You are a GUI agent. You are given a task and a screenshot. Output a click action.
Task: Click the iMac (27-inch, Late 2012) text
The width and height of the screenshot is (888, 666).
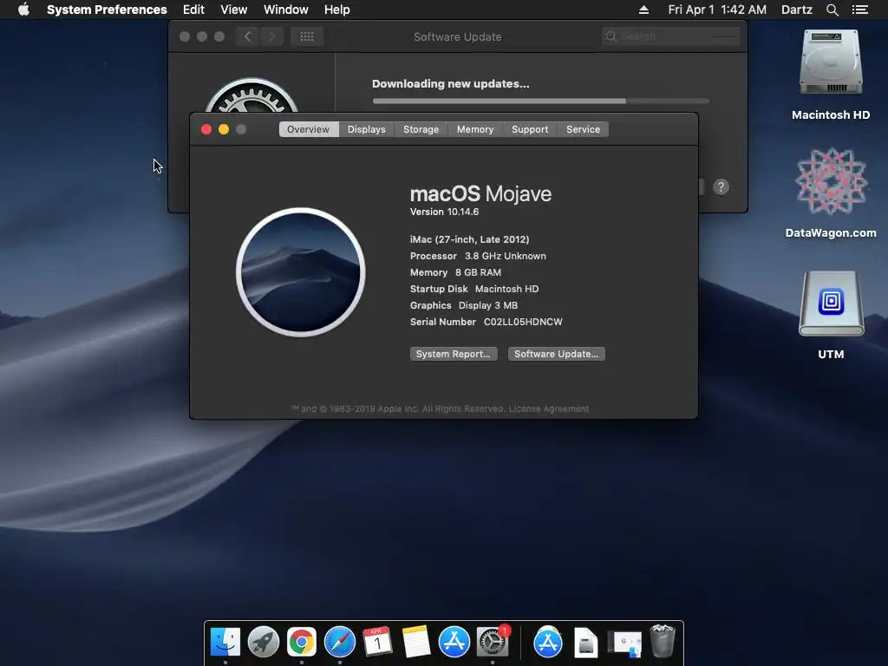coord(469,239)
